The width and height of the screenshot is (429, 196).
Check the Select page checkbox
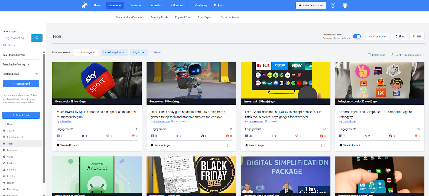pos(369,55)
